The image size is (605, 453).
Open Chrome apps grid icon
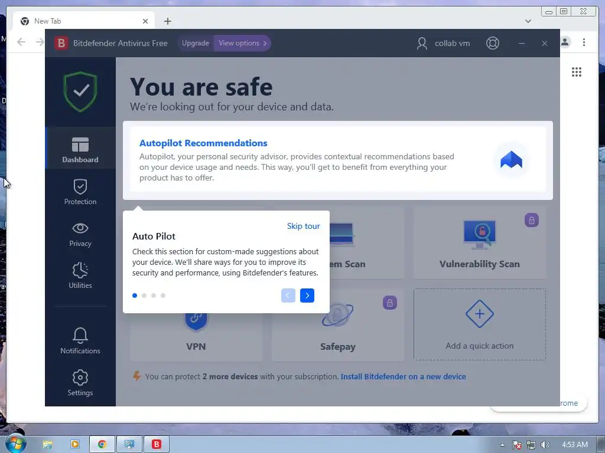(x=577, y=72)
